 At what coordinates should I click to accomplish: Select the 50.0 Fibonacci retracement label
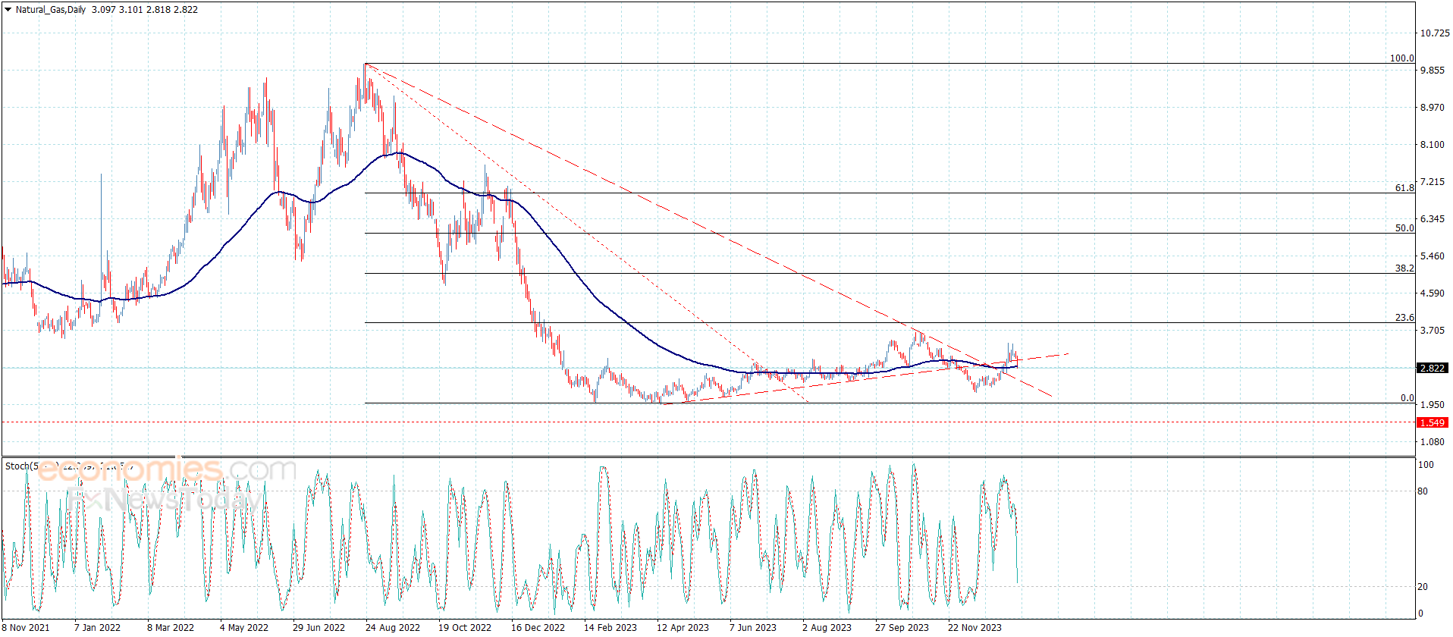coord(1404,228)
